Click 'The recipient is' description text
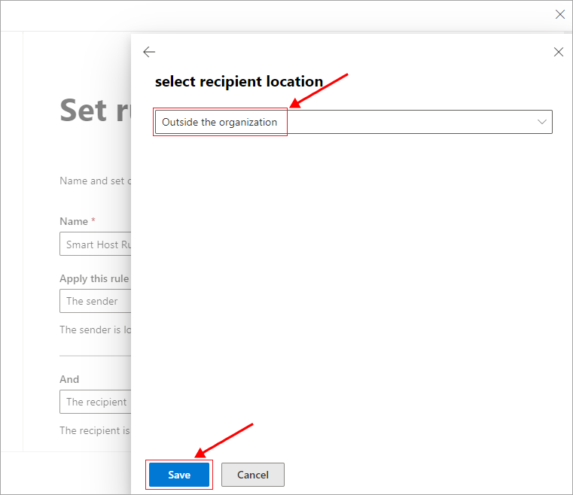573x495 pixels. (x=95, y=430)
